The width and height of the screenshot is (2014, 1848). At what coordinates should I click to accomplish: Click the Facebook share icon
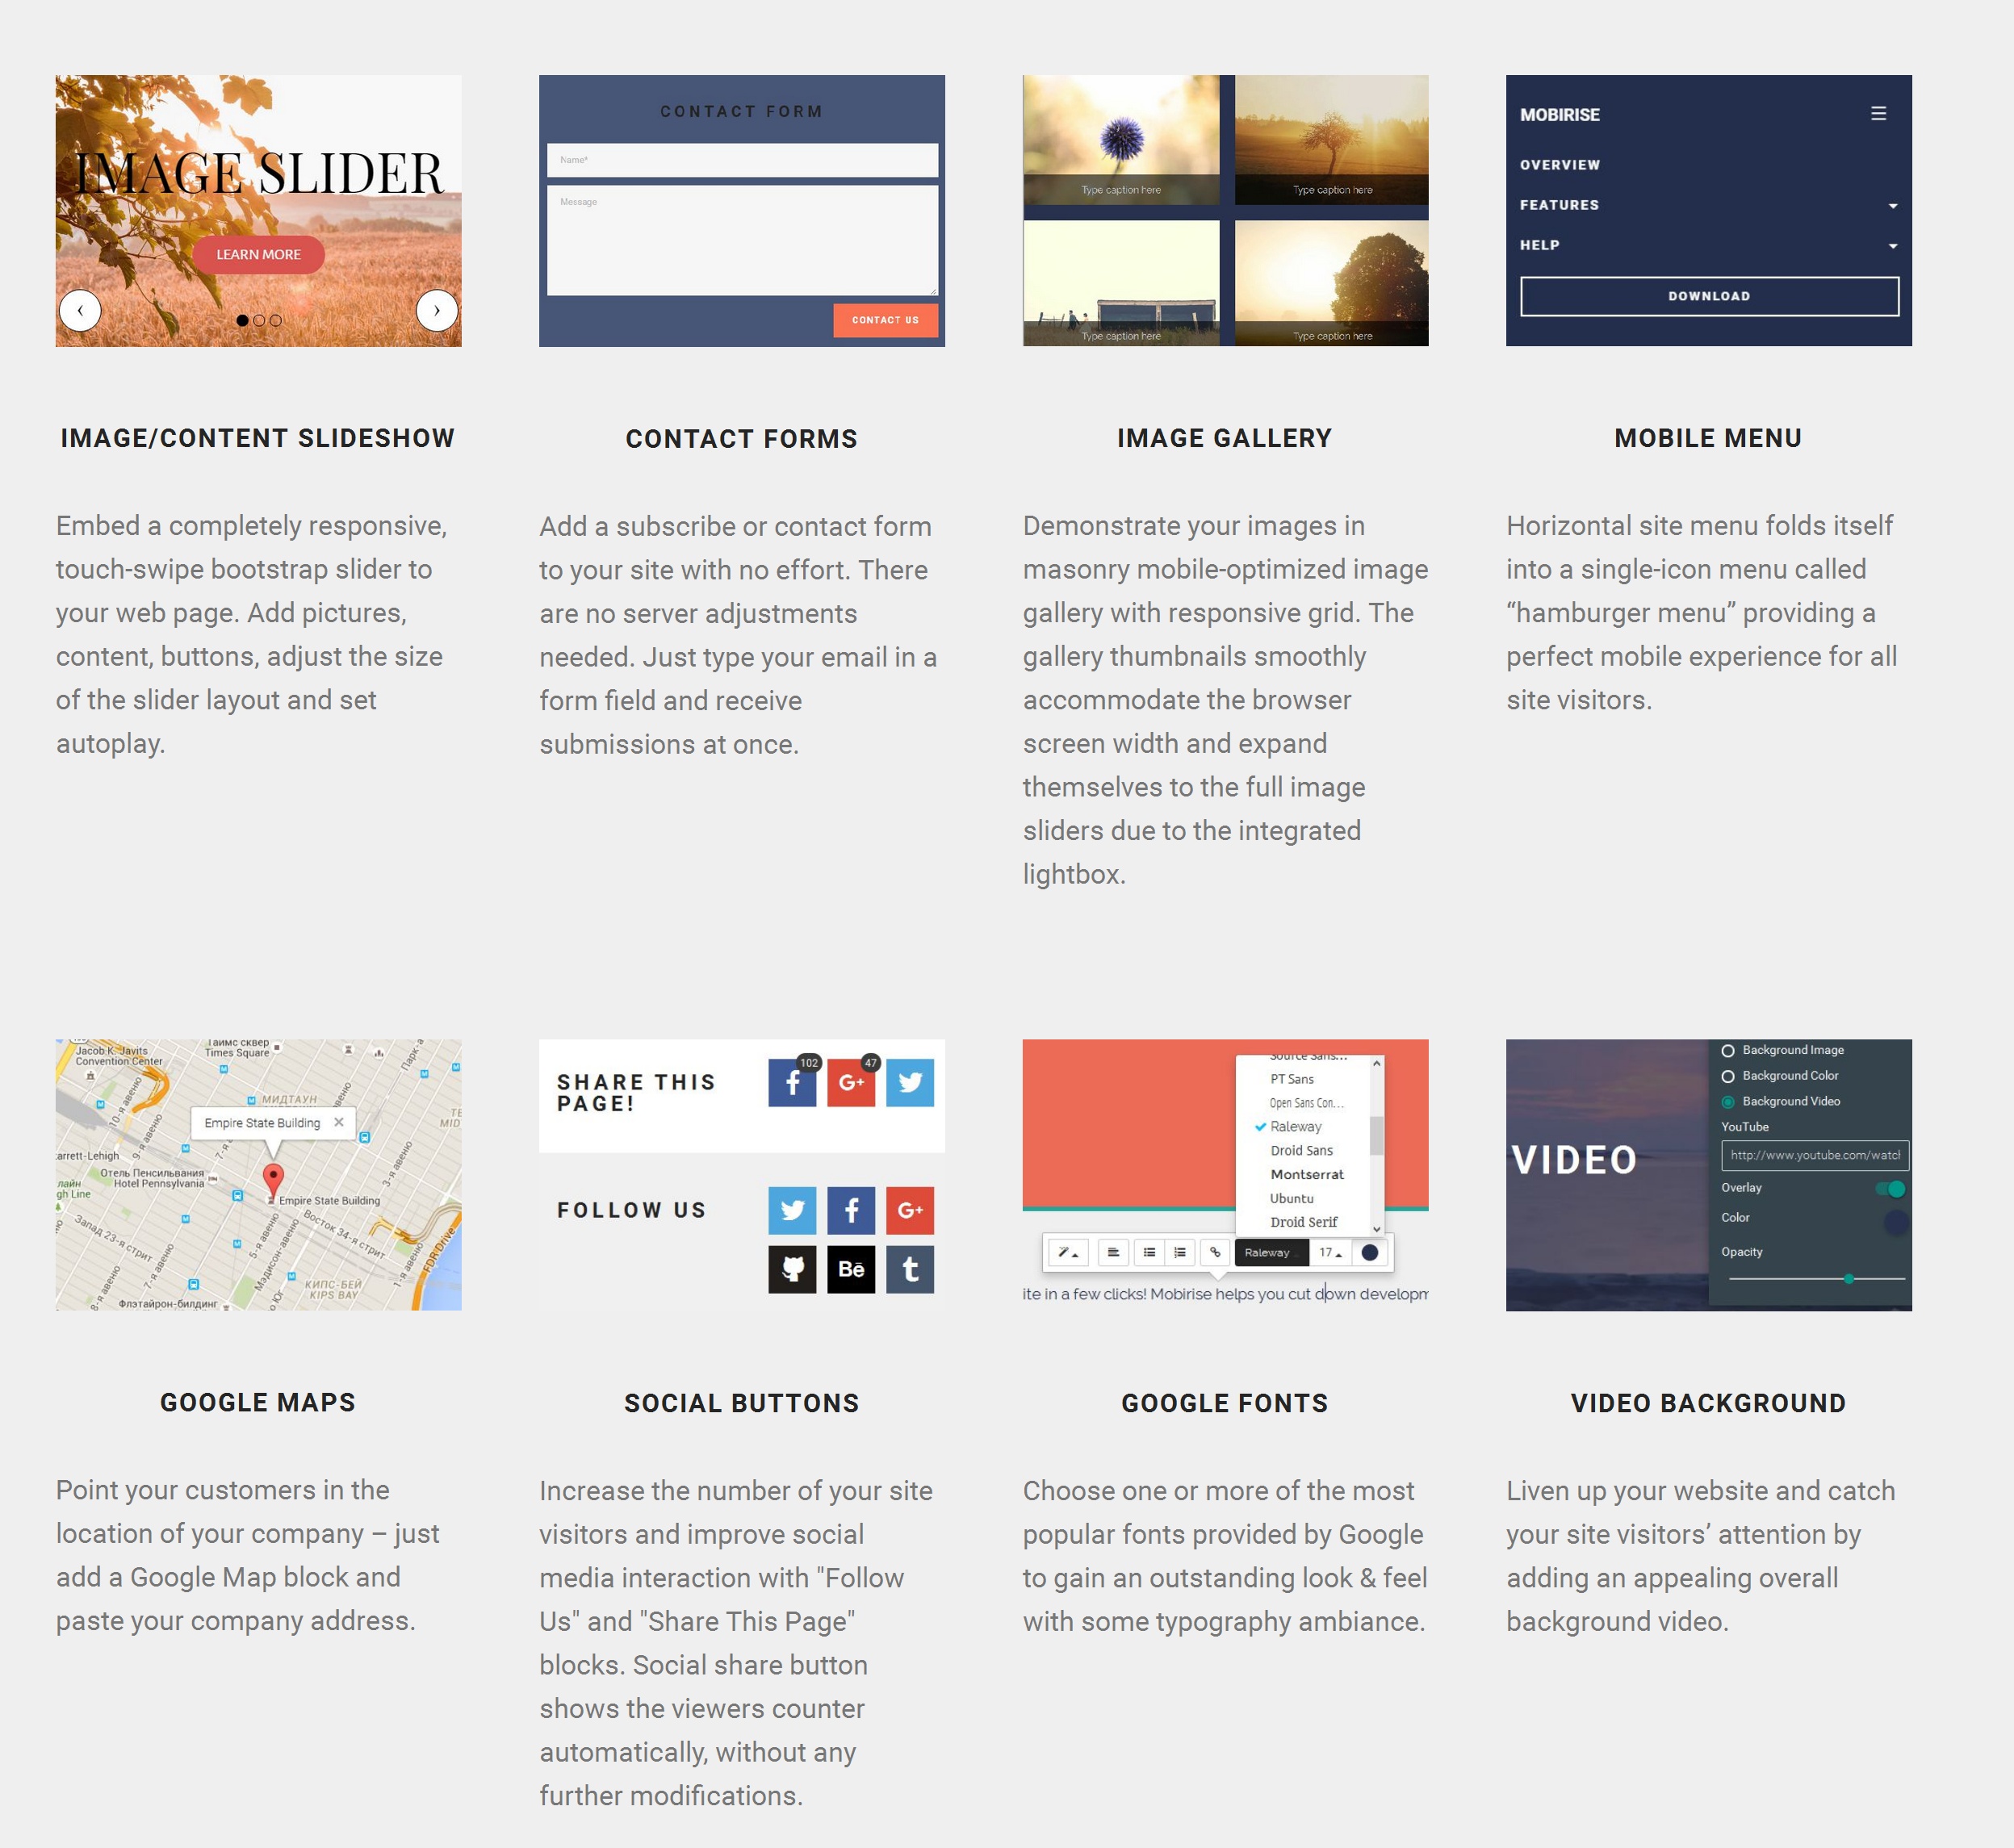pos(793,1084)
